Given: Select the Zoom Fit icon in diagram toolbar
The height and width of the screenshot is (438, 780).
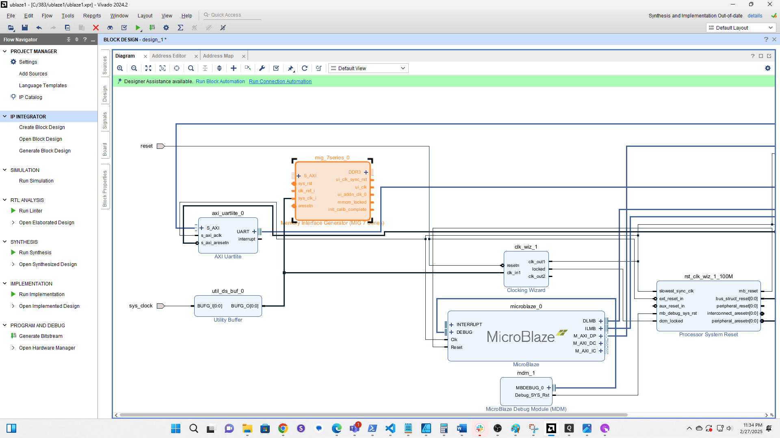Looking at the screenshot, I should [148, 68].
